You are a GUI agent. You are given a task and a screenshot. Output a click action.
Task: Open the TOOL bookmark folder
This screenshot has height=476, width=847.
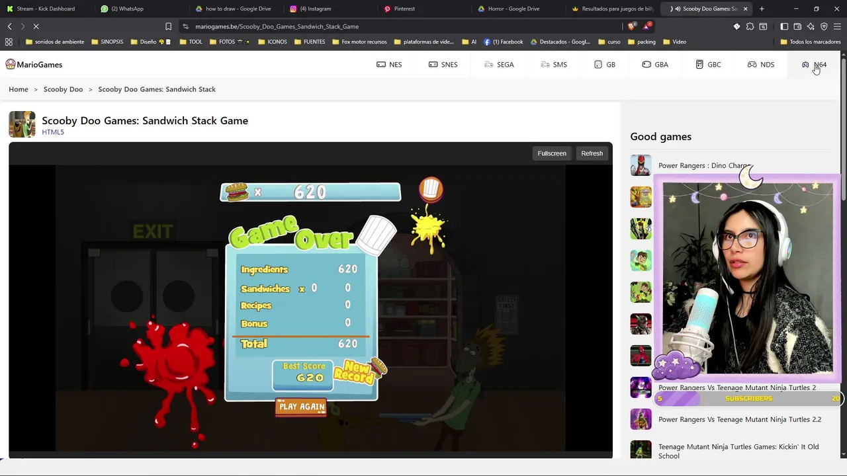tap(191, 42)
